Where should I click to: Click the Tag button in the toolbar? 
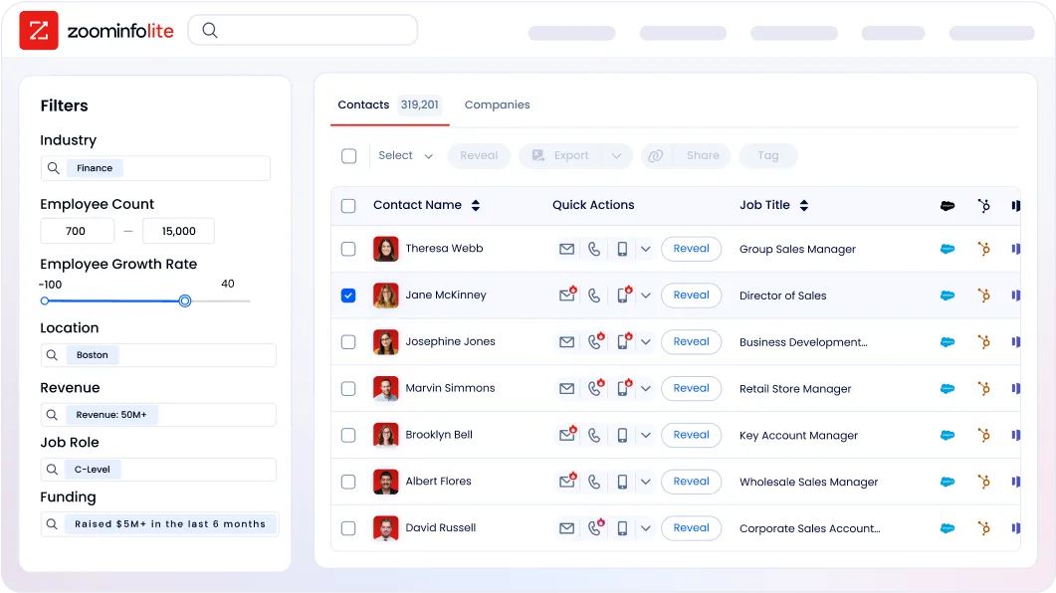pyautogui.click(x=767, y=155)
